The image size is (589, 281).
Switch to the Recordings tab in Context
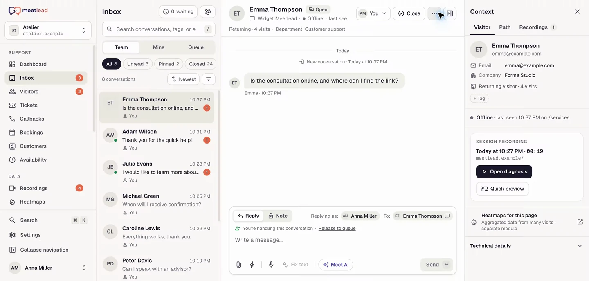(x=537, y=27)
